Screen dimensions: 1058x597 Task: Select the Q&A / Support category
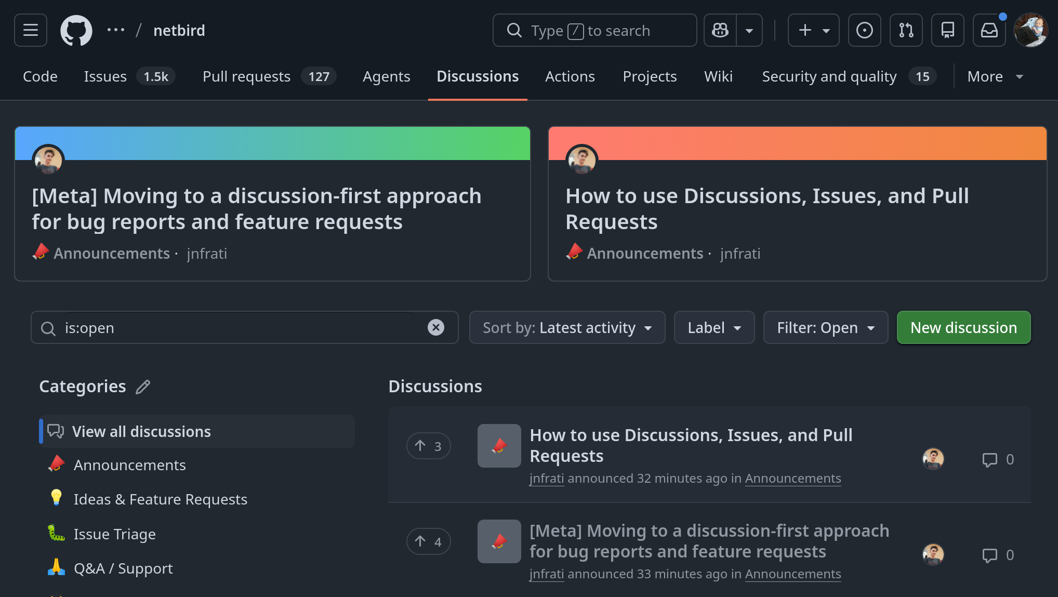coord(197,568)
